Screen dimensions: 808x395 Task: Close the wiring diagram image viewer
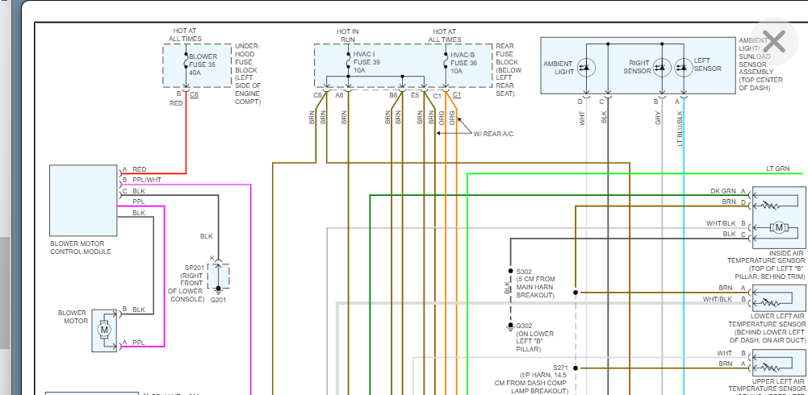coord(773,41)
